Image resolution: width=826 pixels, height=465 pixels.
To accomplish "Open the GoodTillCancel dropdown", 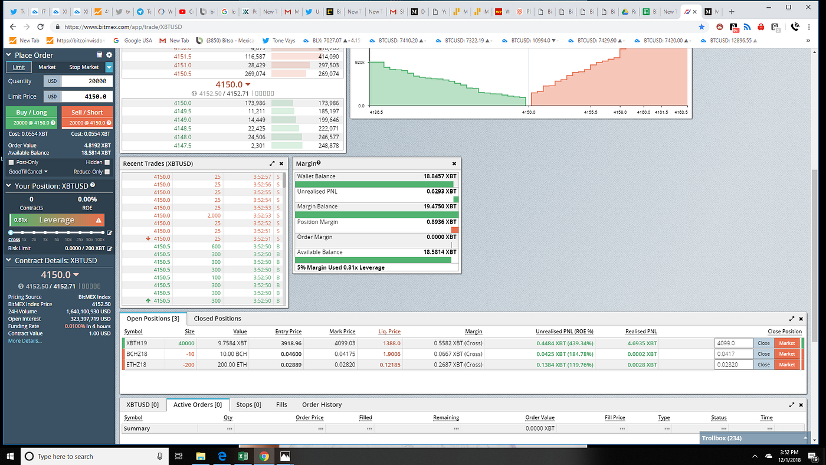I will pos(28,172).
